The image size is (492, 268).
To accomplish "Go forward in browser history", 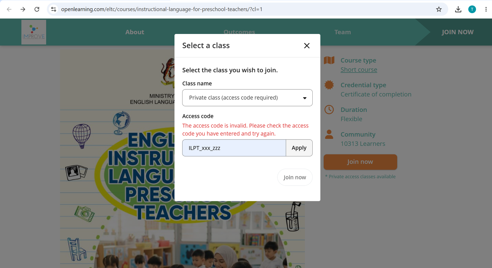I will coord(23,9).
